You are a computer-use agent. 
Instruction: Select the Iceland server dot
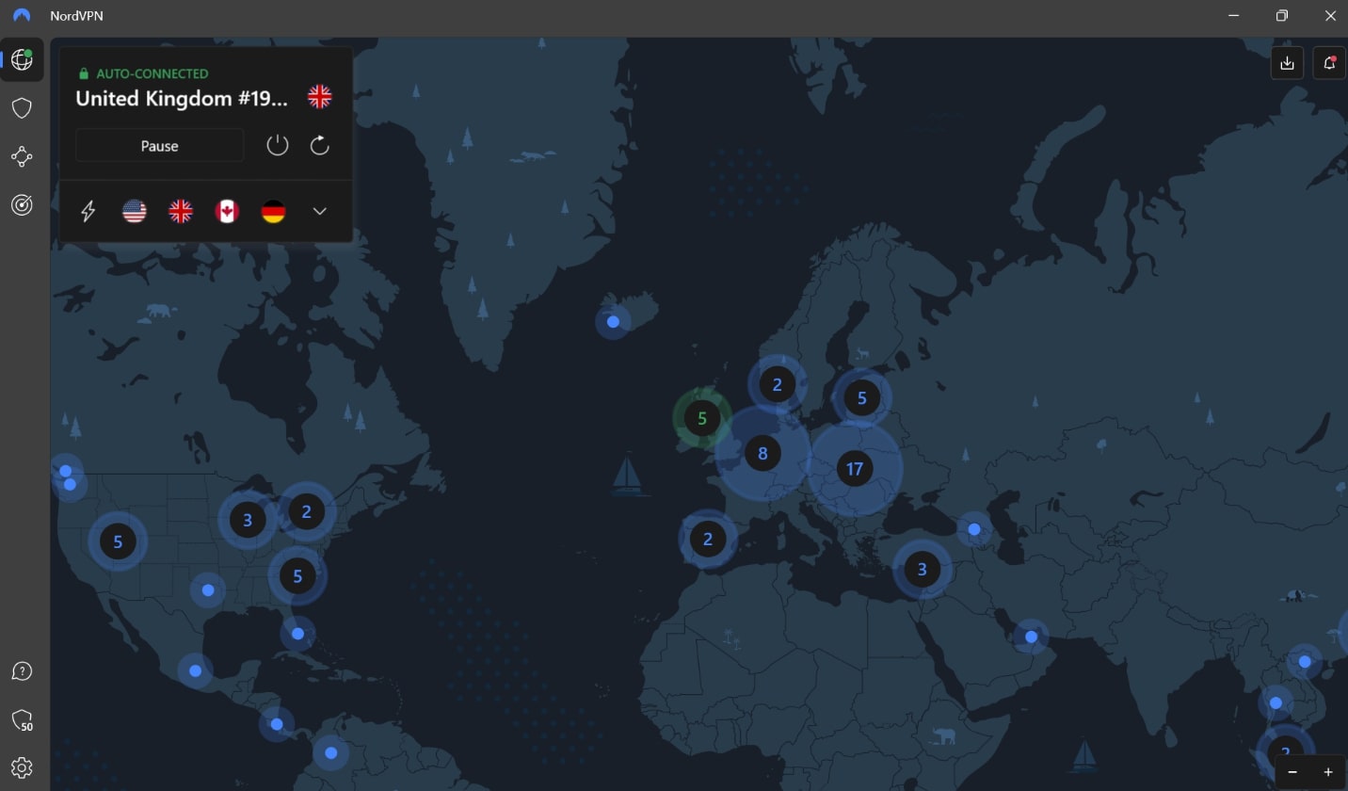coord(613,322)
